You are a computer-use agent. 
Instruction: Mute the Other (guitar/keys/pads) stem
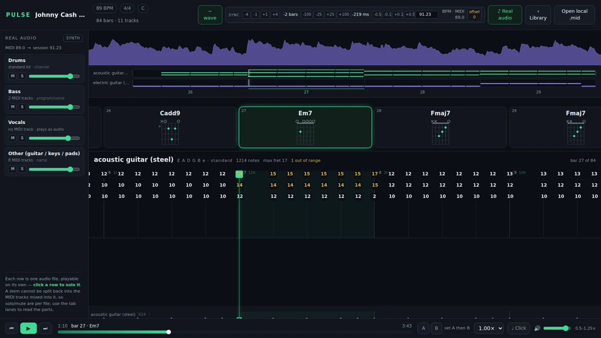pyautogui.click(x=13, y=169)
